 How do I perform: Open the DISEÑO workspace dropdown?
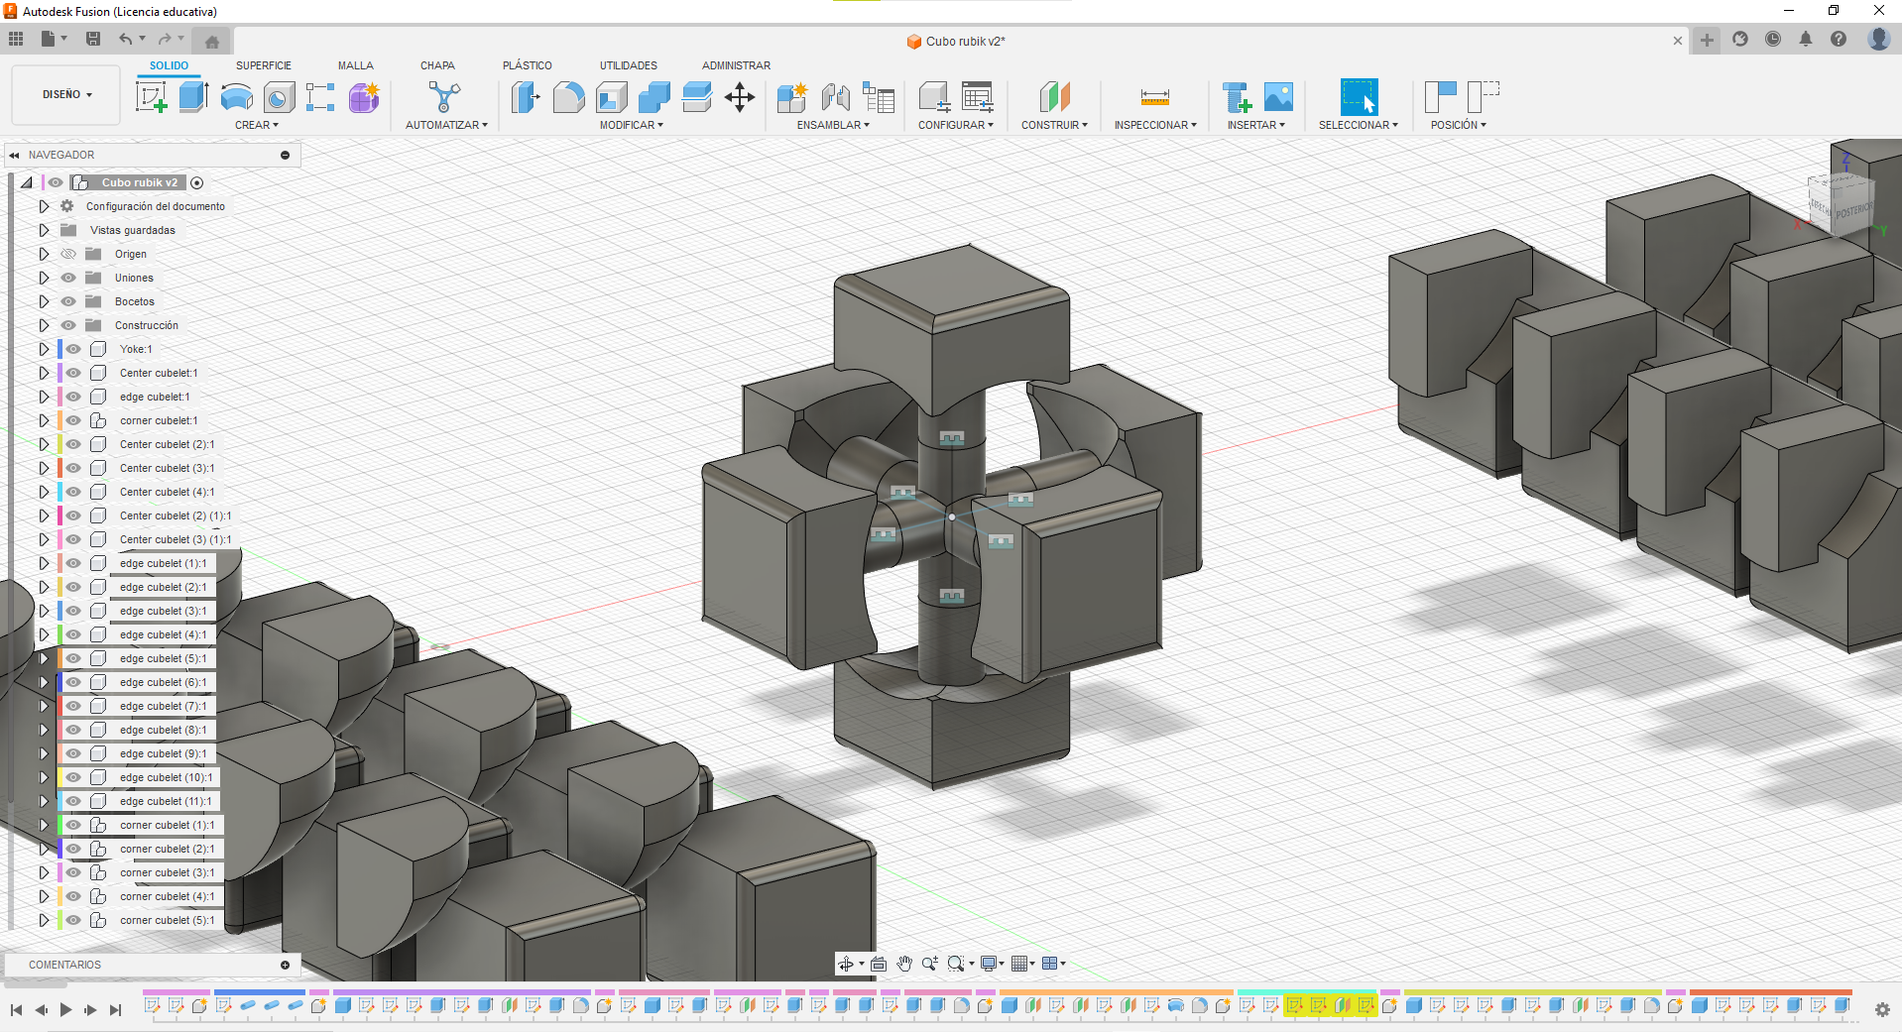click(x=66, y=95)
